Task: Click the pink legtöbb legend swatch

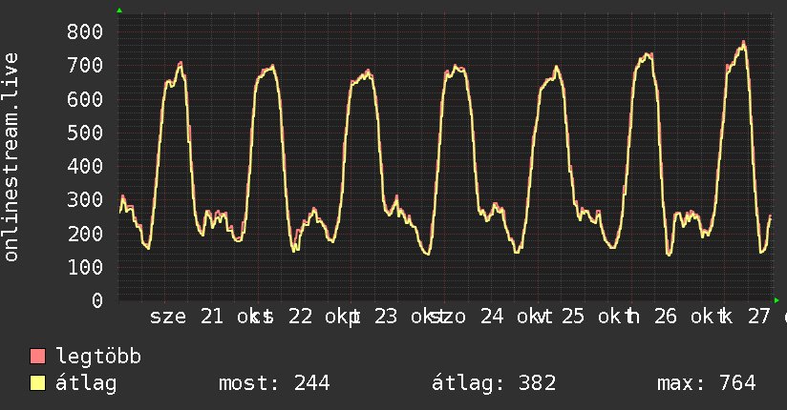Action: pos(37,357)
